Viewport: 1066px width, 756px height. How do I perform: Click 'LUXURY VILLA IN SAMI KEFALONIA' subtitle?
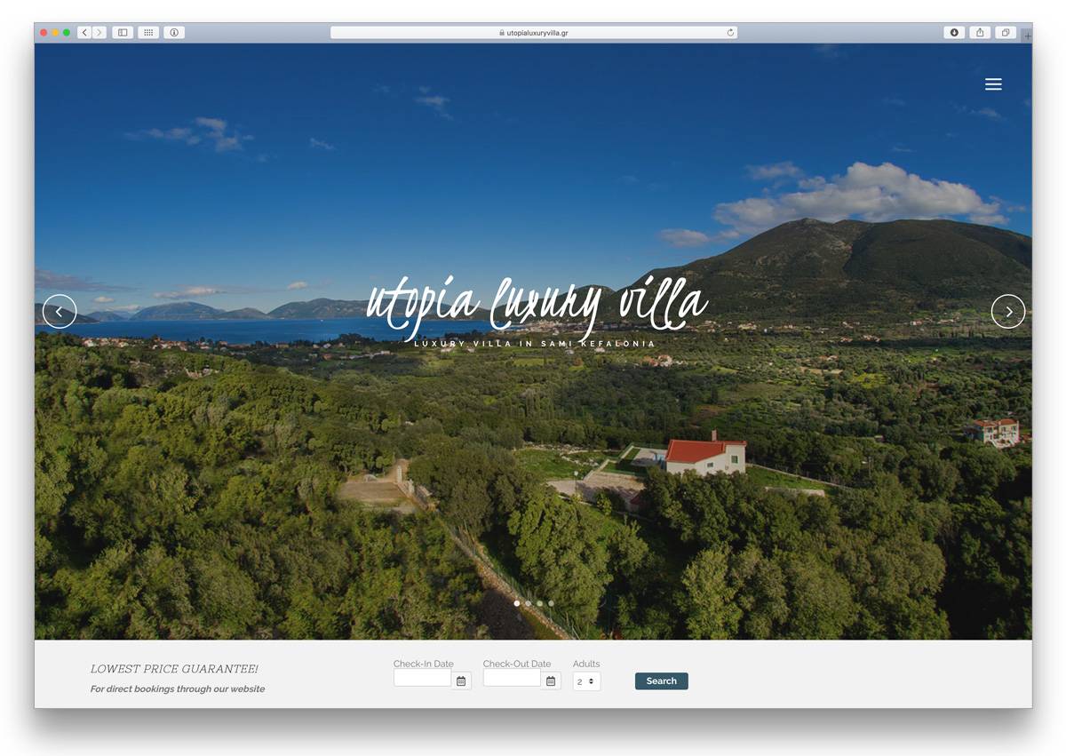point(535,344)
